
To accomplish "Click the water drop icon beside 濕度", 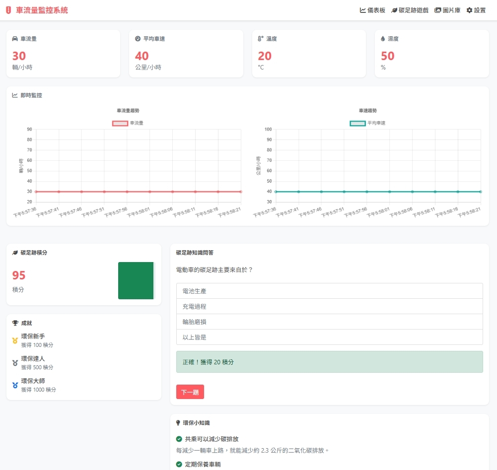I will click(383, 39).
